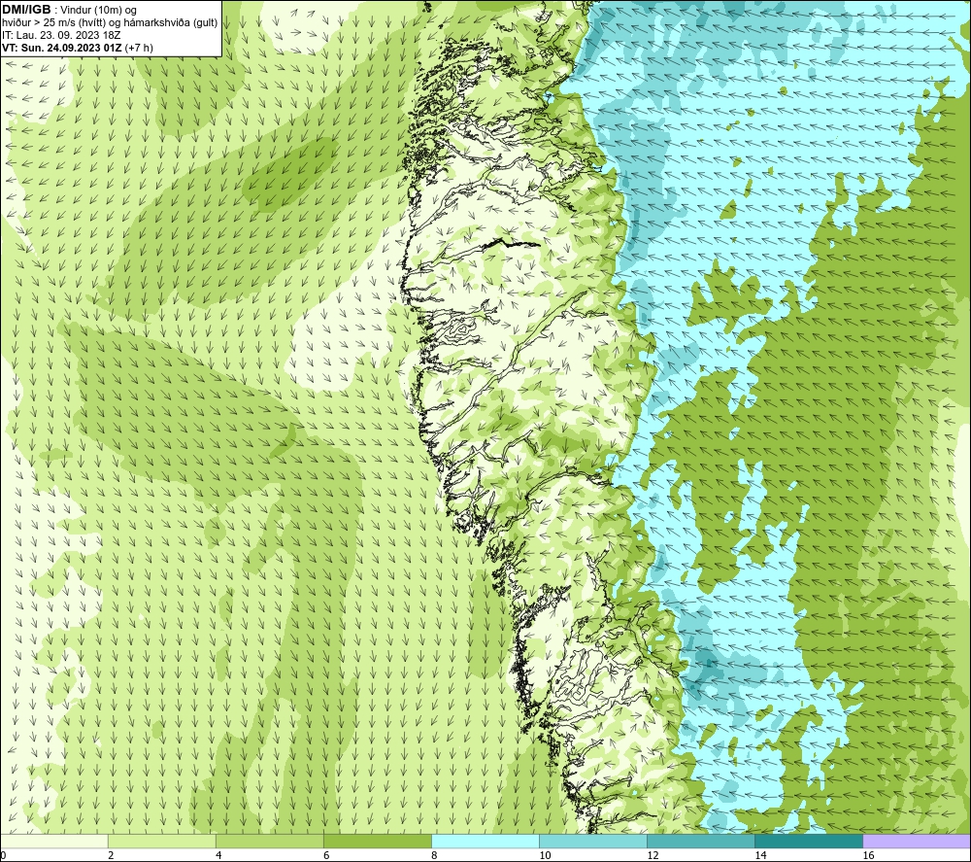Select the 4–6 m/s green swatch

coord(269,841)
